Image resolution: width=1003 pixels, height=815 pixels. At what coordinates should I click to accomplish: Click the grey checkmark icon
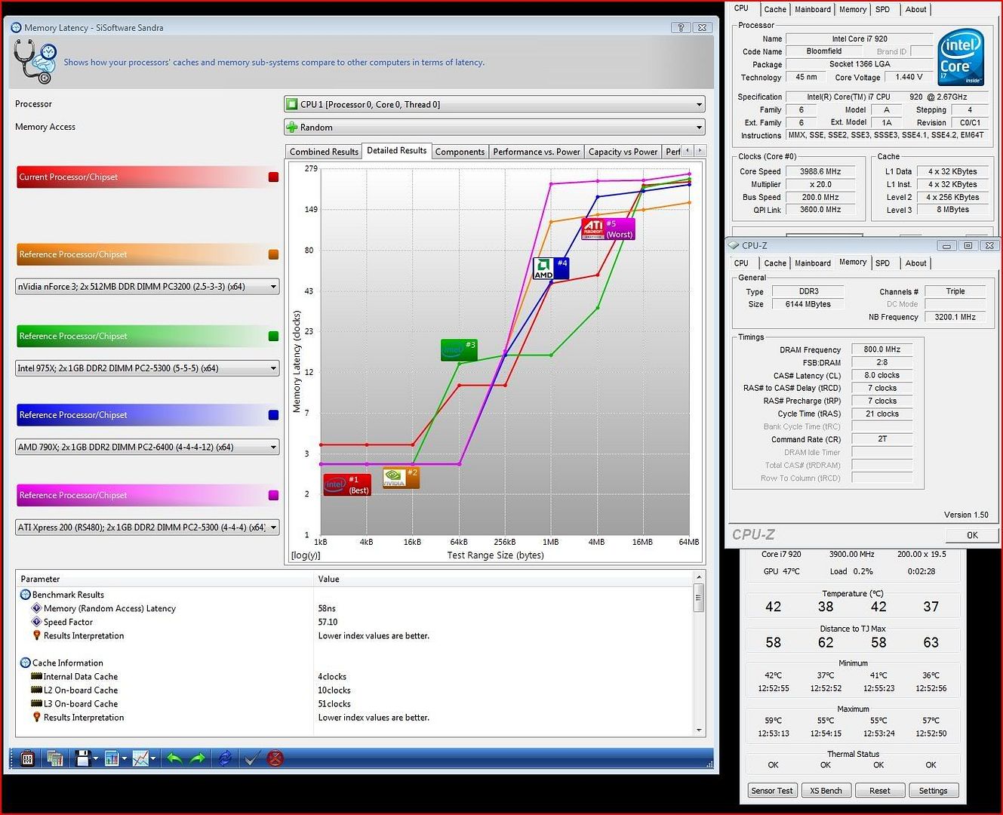coord(252,758)
